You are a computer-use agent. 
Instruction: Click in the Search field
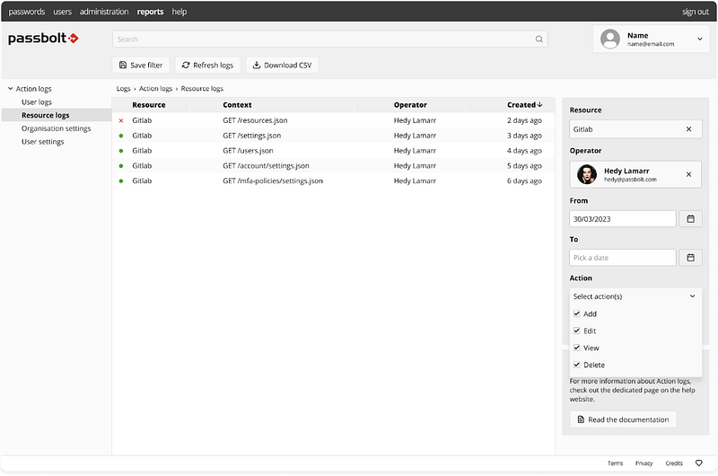[329, 39]
